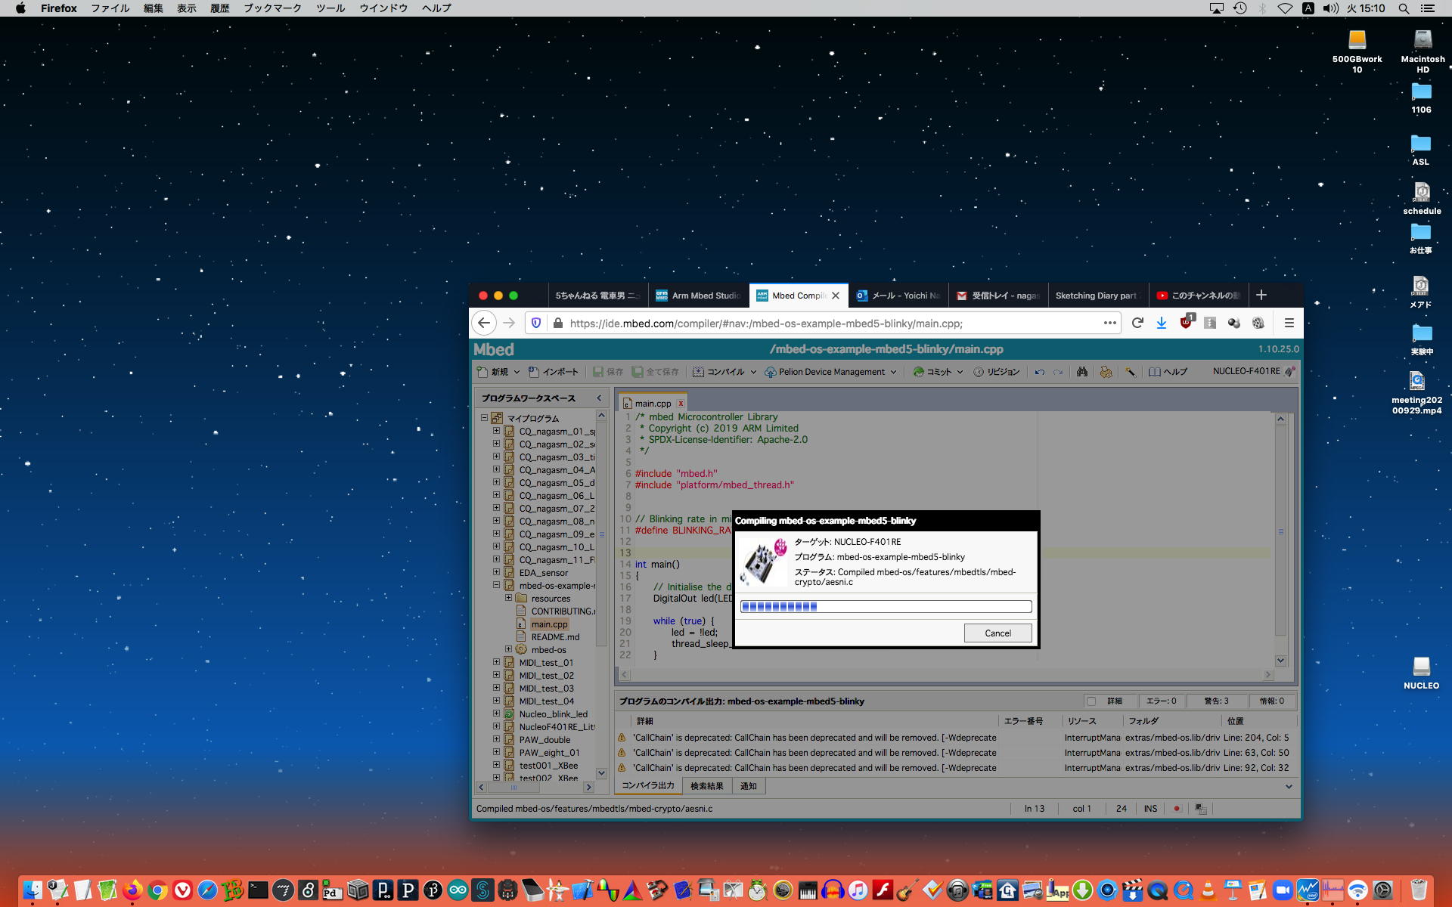The image size is (1452, 907).
Task: Click the print icon in Mbed toolbar
Action: point(1106,372)
